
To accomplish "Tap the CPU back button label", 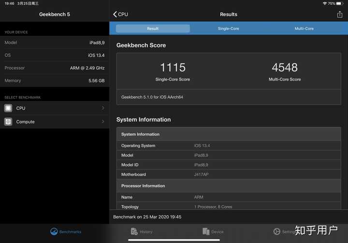I will pos(123,14).
